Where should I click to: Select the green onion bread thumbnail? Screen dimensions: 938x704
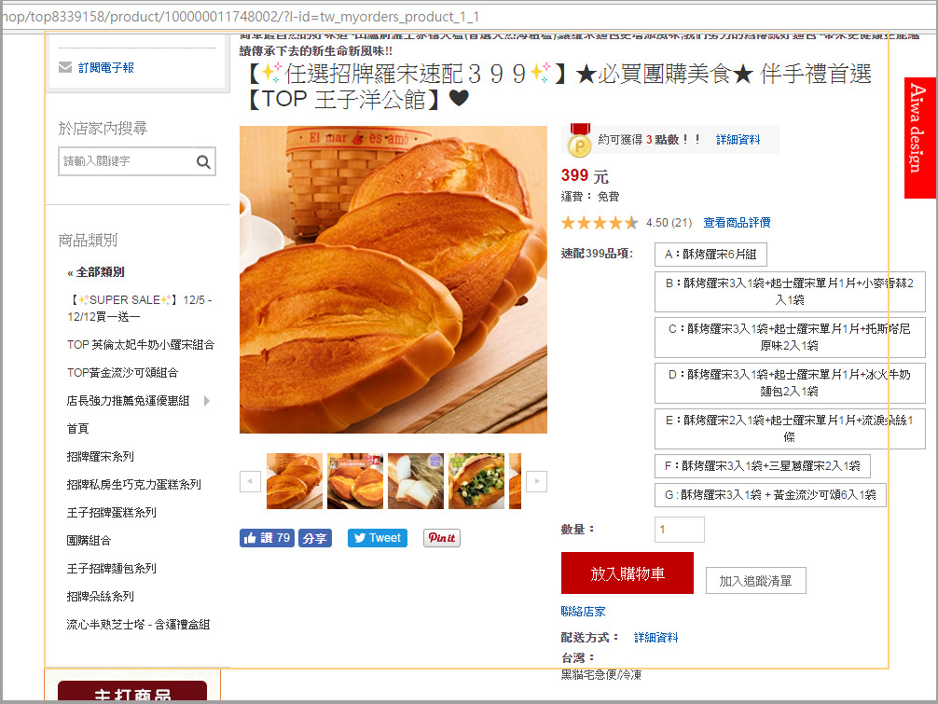[x=476, y=481]
